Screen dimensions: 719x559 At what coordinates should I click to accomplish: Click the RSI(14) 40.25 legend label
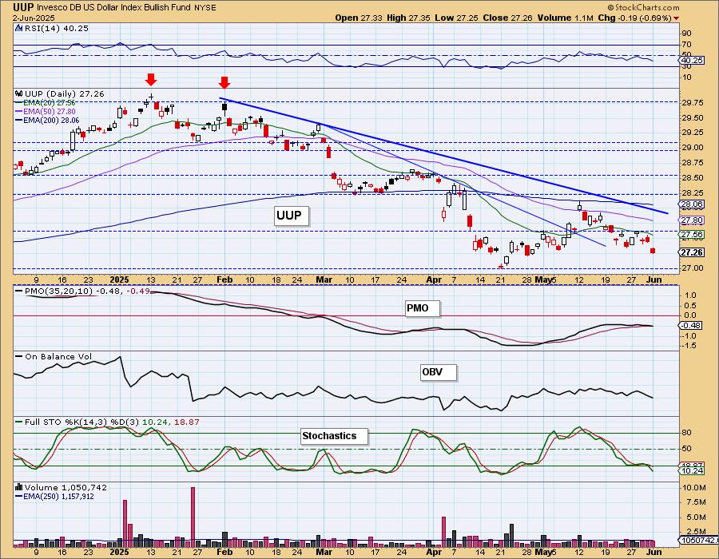56,28
